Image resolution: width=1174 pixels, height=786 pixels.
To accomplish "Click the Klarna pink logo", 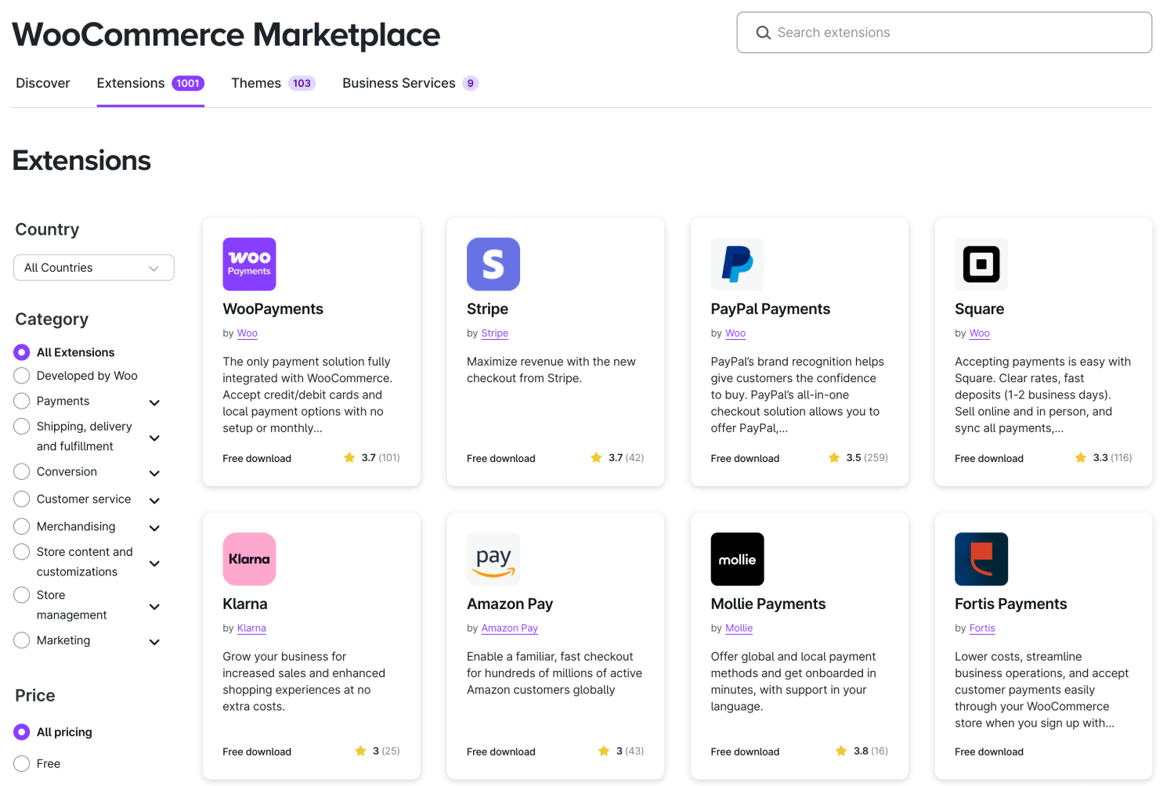I will click(249, 558).
